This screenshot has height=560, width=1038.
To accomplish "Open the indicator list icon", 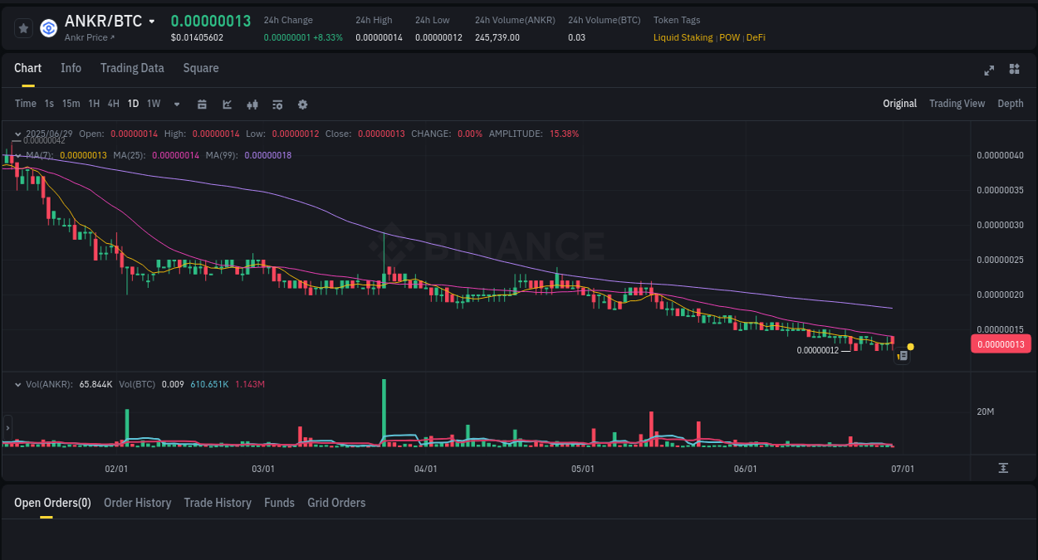I will (x=277, y=104).
